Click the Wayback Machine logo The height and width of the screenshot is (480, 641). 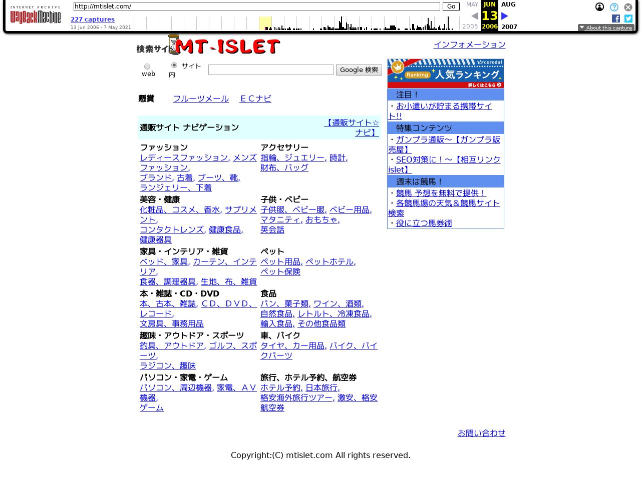coord(35,15)
